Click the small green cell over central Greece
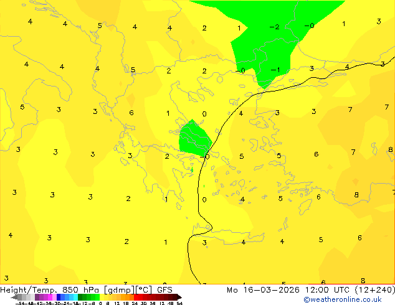 (194, 138)
